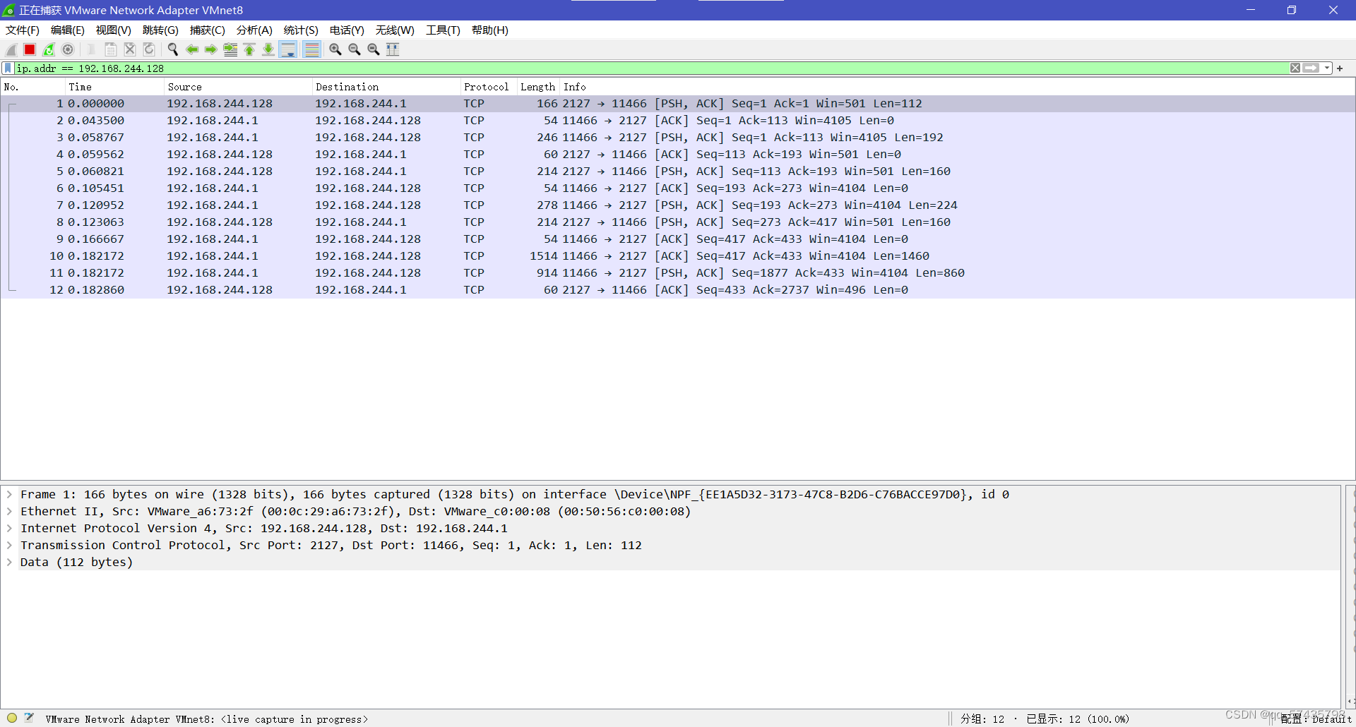Image resolution: width=1356 pixels, height=727 pixels.
Task: Open the 统计(S) menu
Action: [x=301, y=30]
